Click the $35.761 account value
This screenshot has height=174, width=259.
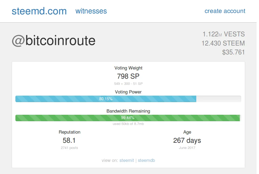233,52
